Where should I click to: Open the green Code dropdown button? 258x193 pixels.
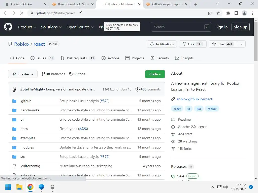click(155, 74)
